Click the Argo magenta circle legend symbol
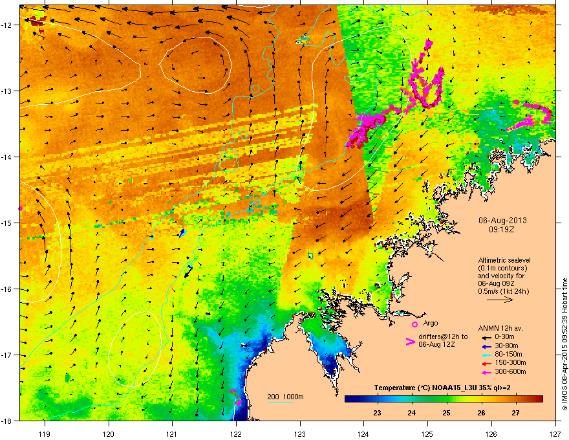This screenshot has height=440, width=569. tap(414, 324)
